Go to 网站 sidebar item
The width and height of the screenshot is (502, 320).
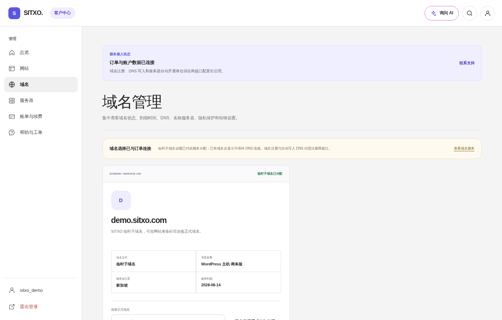pyautogui.click(x=41, y=69)
